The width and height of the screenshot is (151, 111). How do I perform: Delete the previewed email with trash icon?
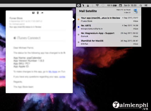point(38,13)
